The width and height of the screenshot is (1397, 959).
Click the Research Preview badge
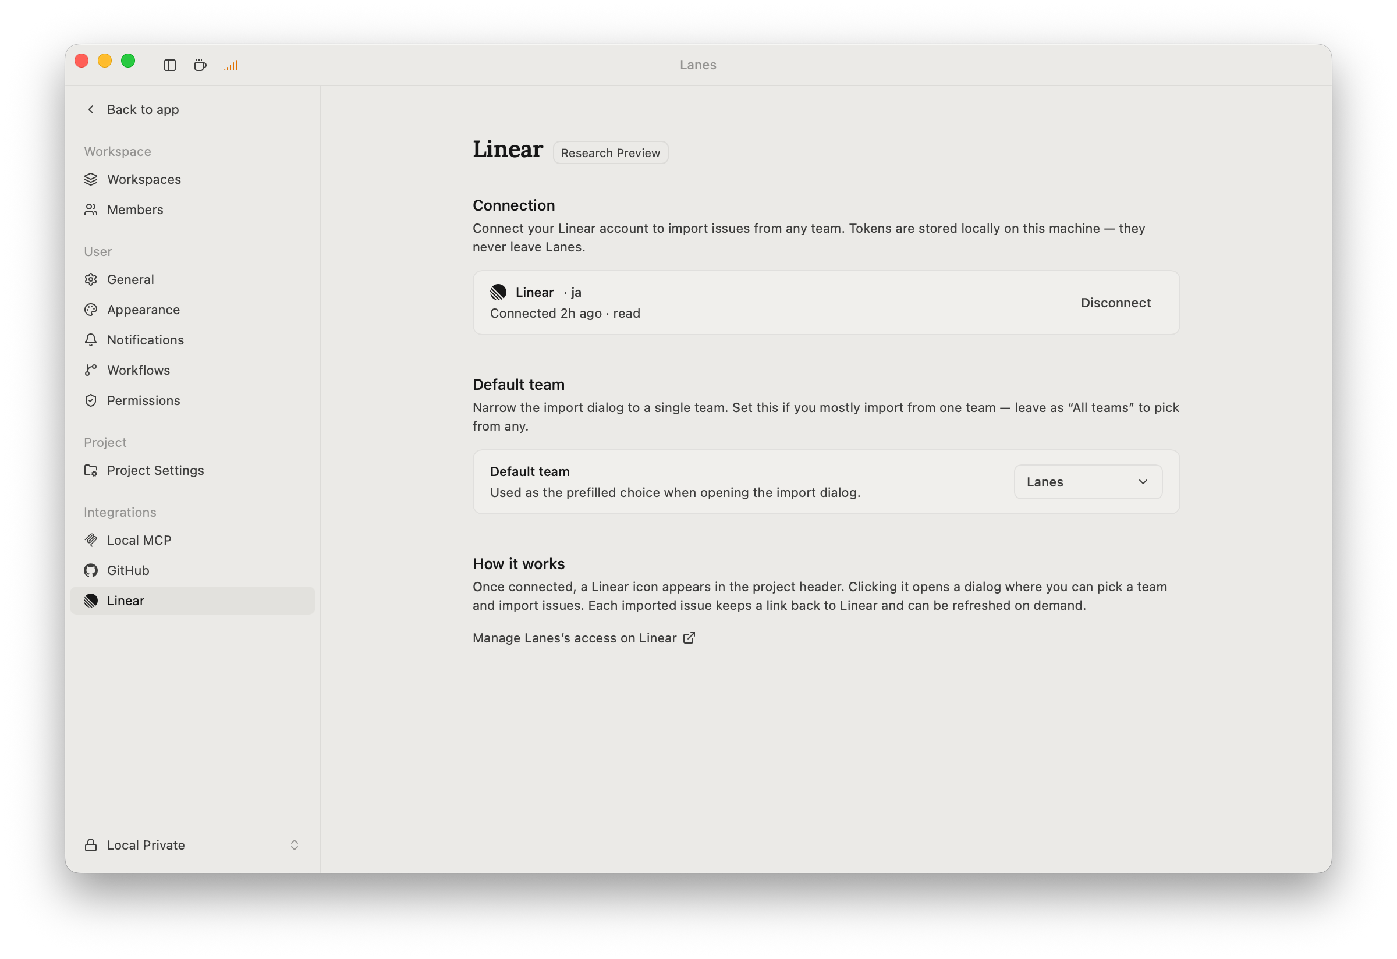(x=610, y=152)
